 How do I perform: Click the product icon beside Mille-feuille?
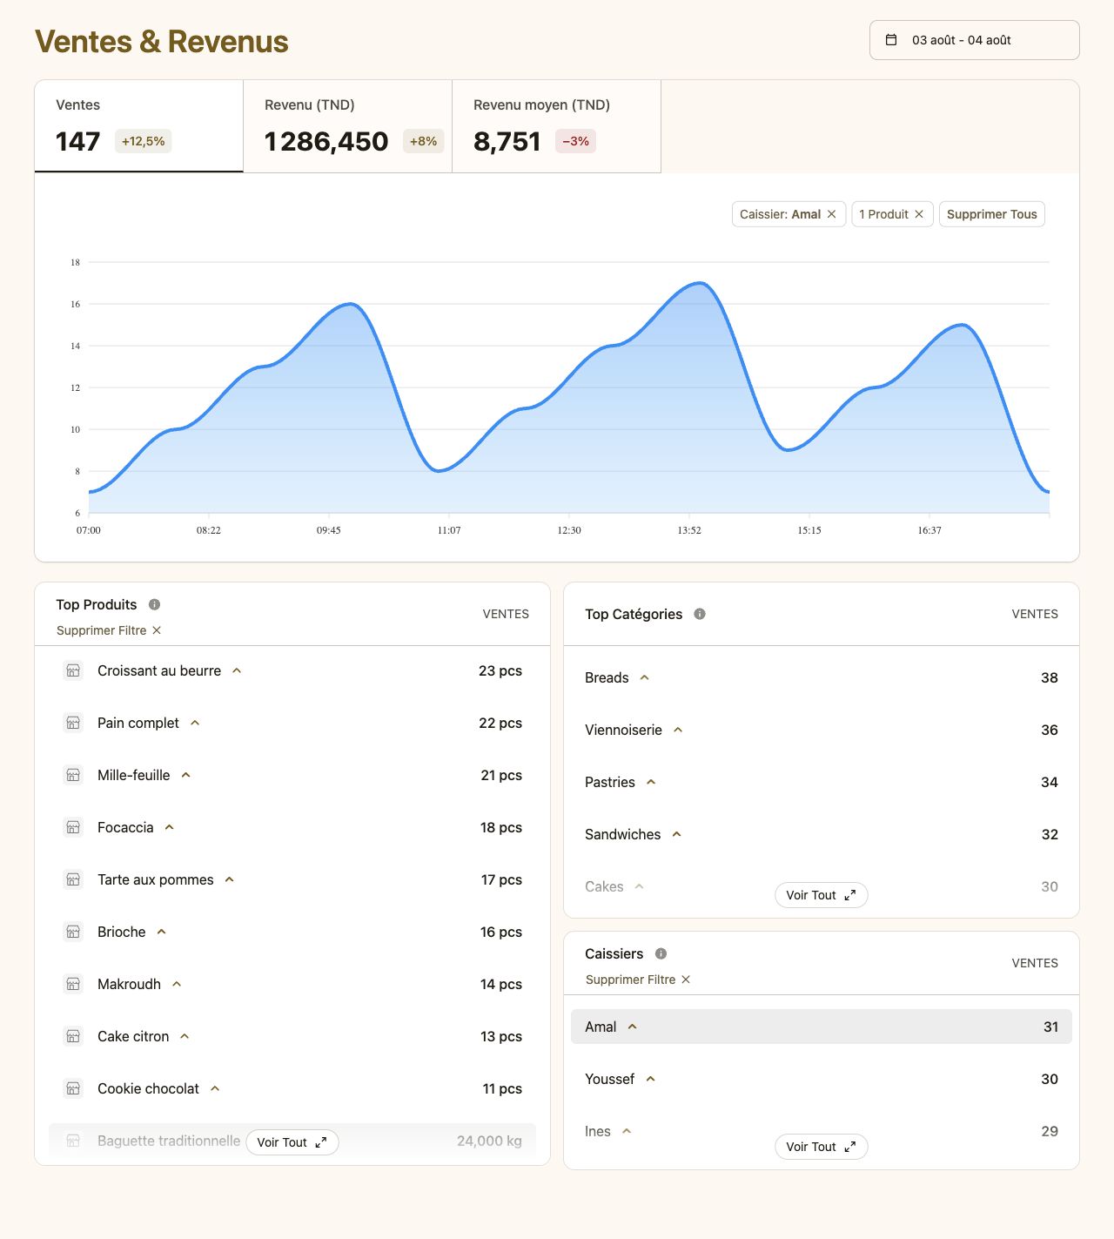click(73, 775)
